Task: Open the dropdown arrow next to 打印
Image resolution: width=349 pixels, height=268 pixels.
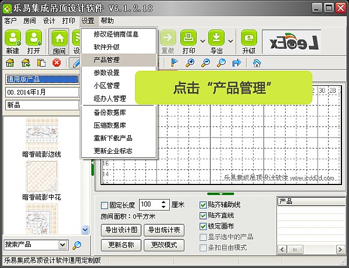Action: pos(202,41)
